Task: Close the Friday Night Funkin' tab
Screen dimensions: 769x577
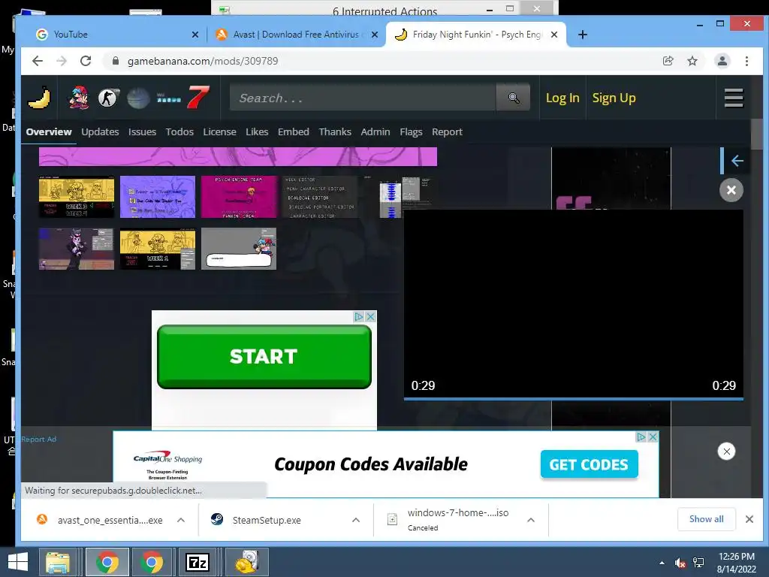Action: point(553,35)
